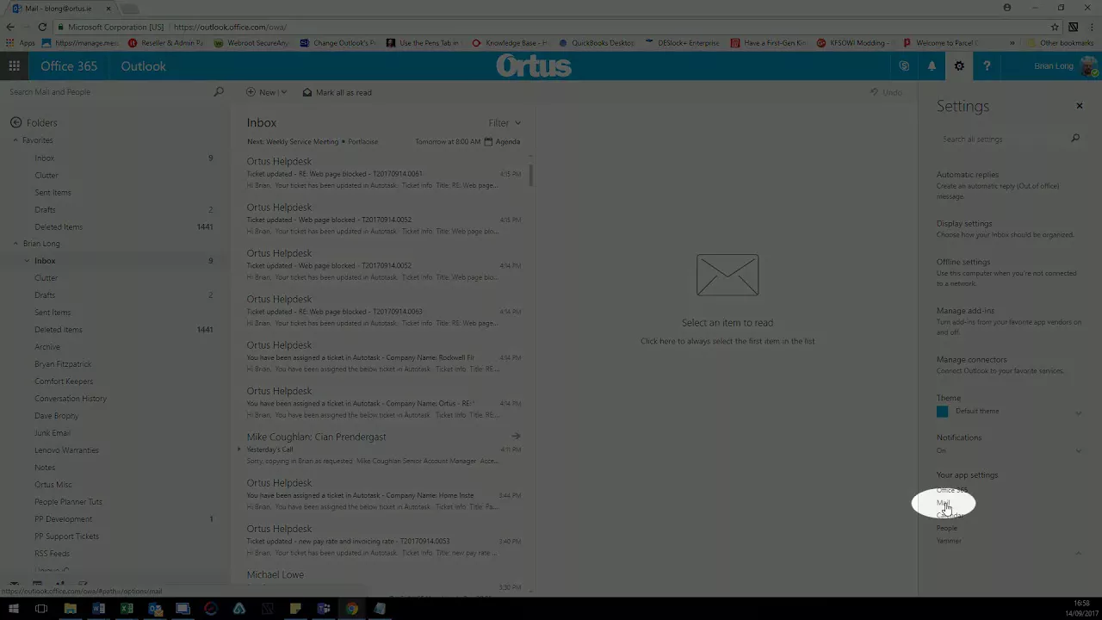This screenshot has height=620, width=1102.
Task: Open Excel from taskbar
Action: [x=127, y=609]
